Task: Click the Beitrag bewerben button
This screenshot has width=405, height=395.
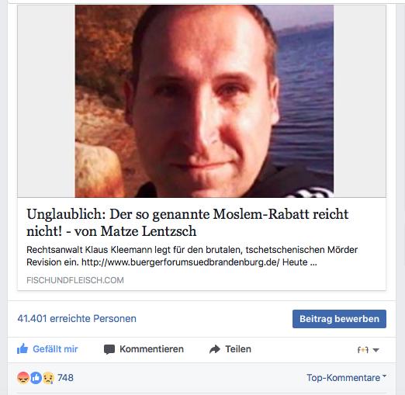Action: click(339, 319)
